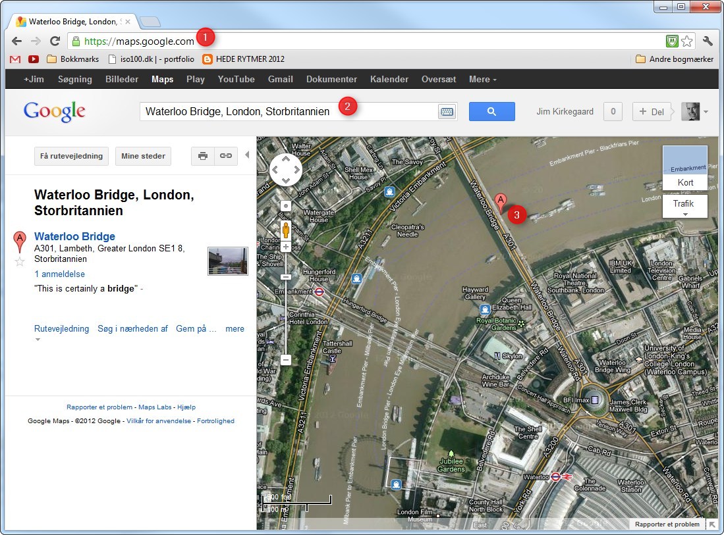Collapse the left side panel arrow
This screenshot has height=535, width=724.
tap(247, 155)
